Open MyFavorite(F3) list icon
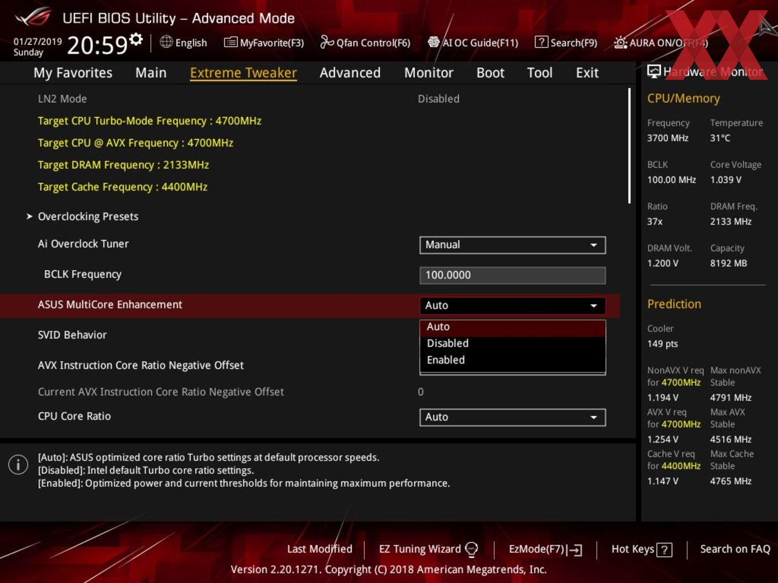The width and height of the screenshot is (778, 583). click(231, 42)
